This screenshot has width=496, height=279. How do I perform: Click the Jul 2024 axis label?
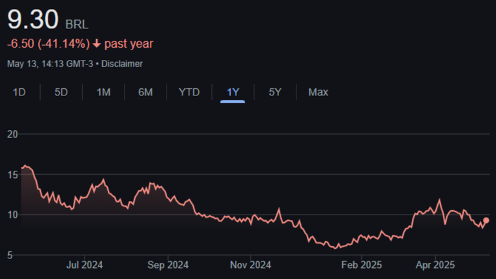pos(85,264)
